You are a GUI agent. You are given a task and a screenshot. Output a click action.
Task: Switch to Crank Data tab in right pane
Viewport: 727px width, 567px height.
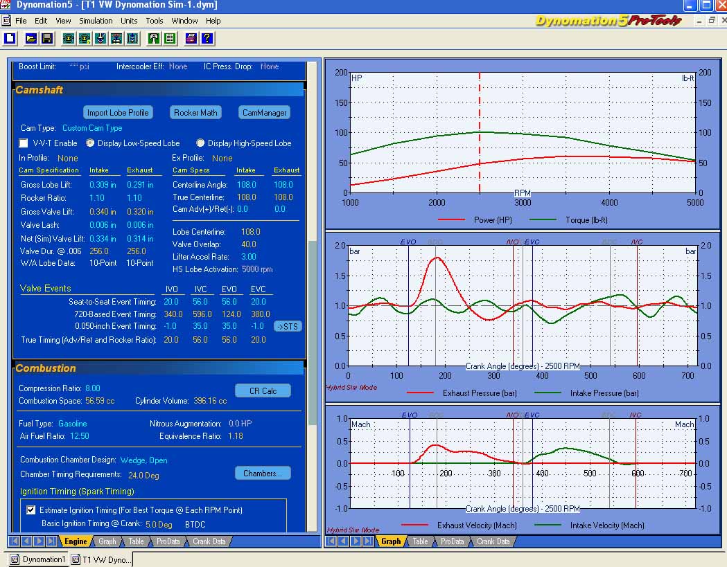[493, 541]
